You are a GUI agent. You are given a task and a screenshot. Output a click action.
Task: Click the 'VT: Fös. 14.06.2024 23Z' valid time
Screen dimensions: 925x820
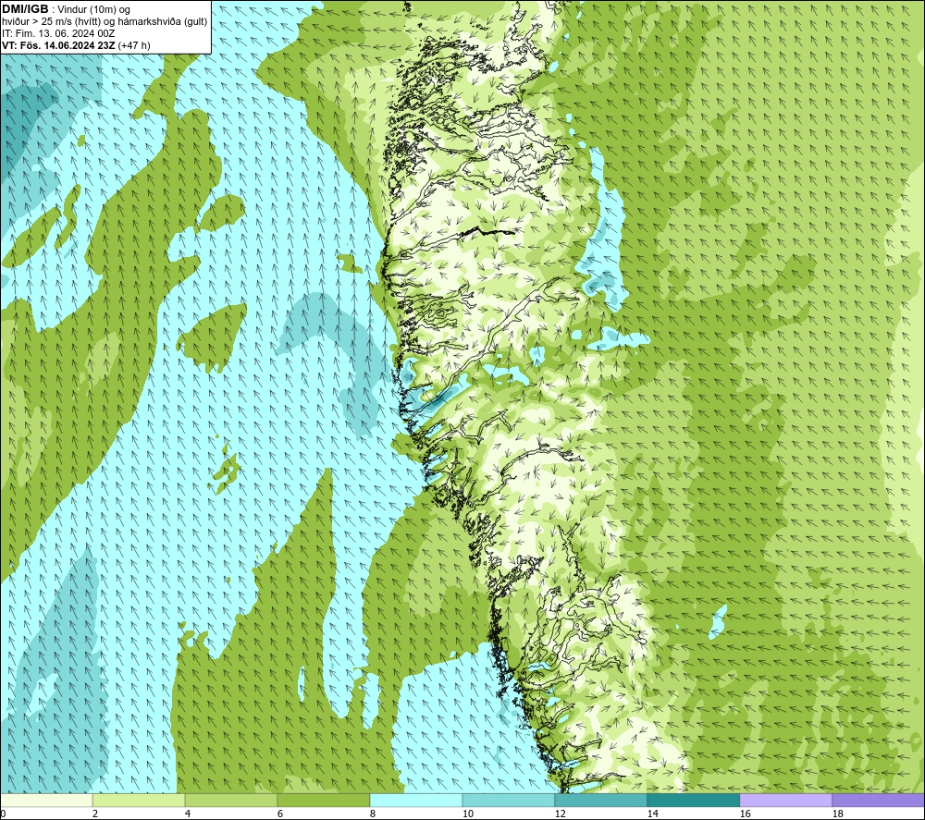click(x=59, y=45)
